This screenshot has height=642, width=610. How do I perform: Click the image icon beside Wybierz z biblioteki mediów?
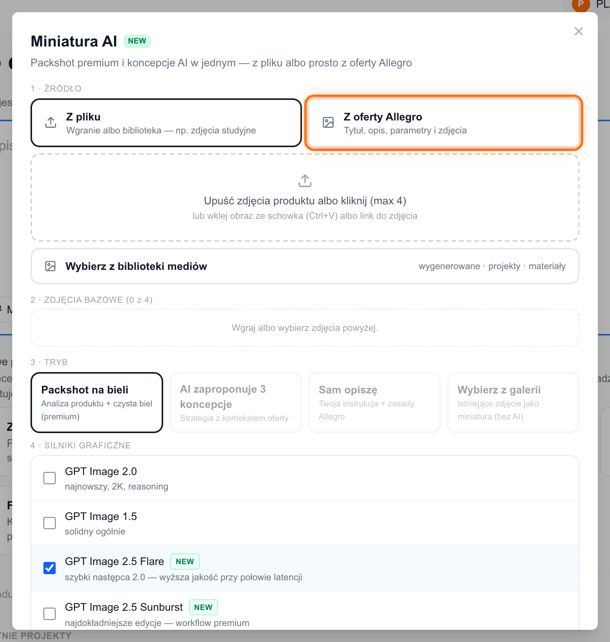pos(50,266)
